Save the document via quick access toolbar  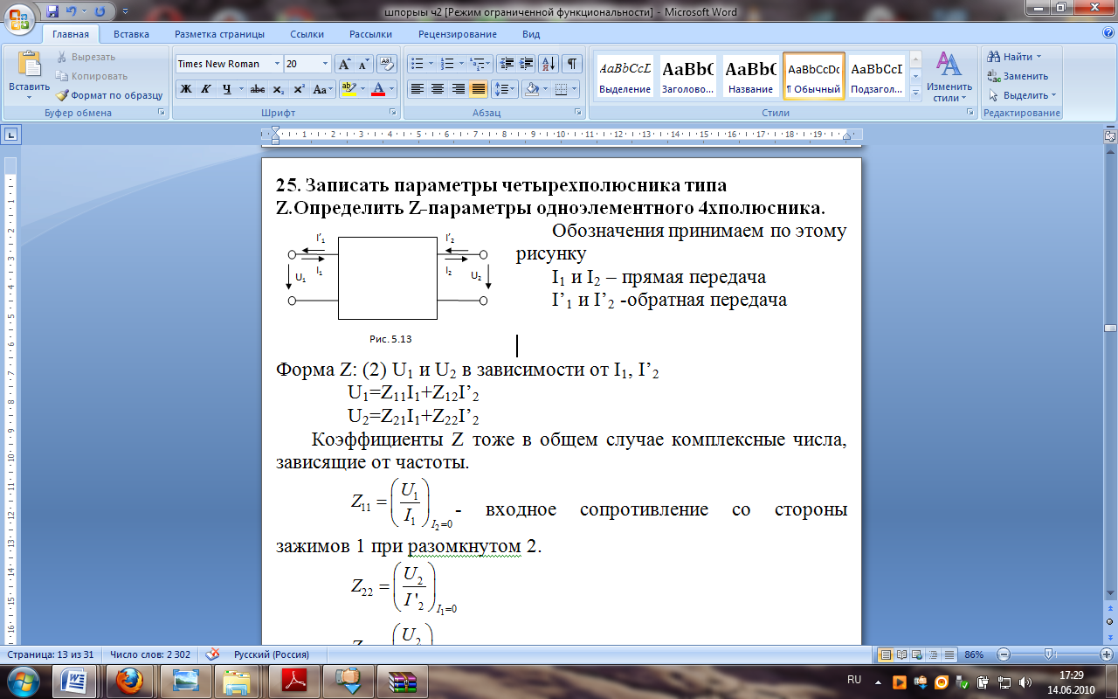52,11
